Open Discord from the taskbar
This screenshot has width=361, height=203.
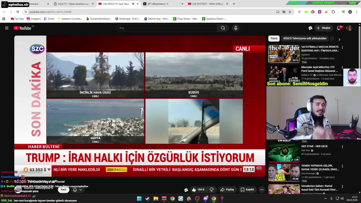point(206,198)
